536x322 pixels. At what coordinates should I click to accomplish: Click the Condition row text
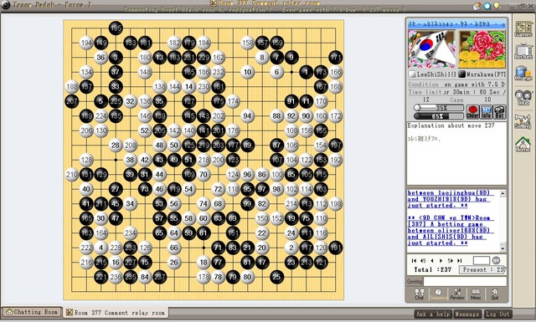coord(456,84)
